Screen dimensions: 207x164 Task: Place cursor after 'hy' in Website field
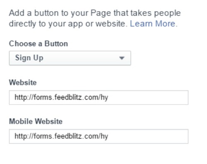point(108,98)
